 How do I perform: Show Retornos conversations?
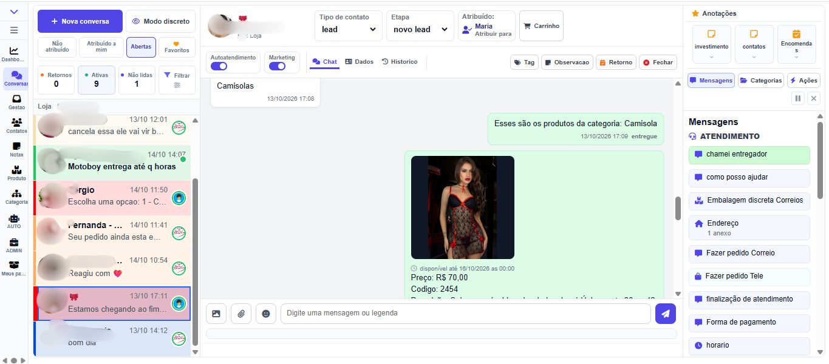click(x=56, y=80)
